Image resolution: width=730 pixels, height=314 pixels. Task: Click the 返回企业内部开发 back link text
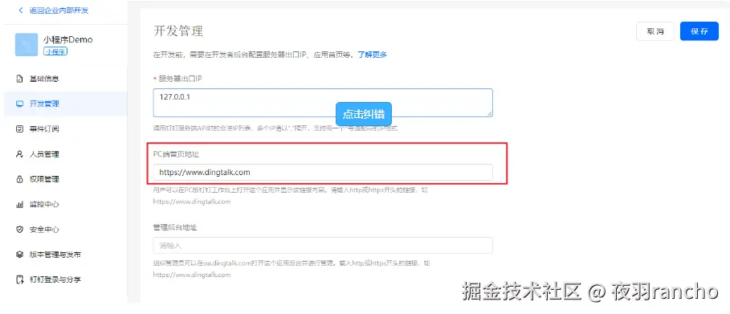coord(59,10)
